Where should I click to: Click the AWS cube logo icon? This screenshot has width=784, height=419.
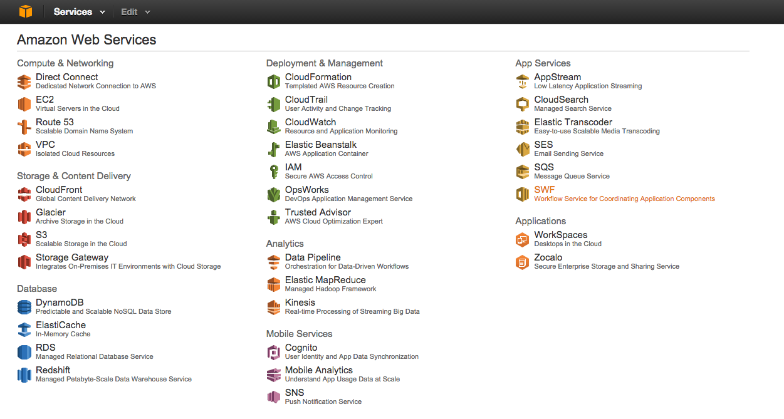click(25, 11)
